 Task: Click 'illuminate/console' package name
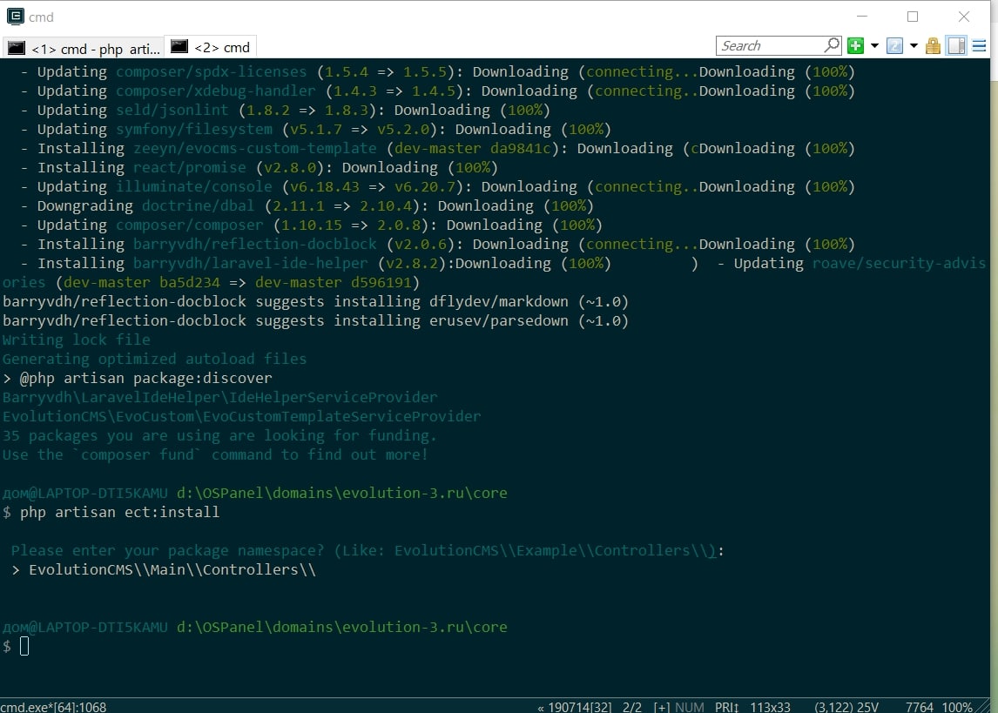coord(194,186)
